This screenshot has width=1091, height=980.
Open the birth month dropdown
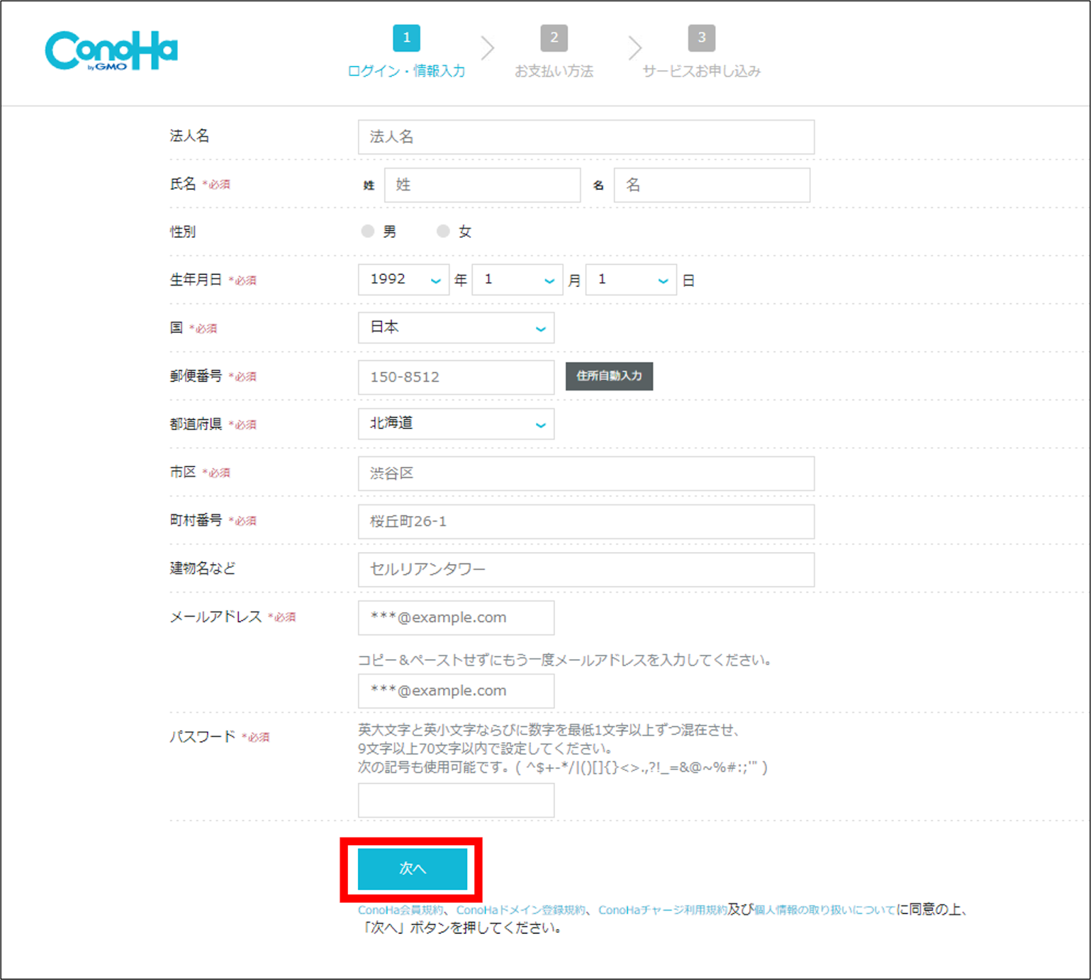517,279
